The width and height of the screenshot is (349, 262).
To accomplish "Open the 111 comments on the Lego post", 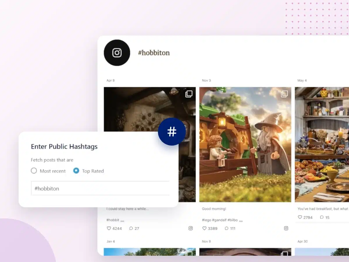I will pyautogui.click(x=227, y=228).
